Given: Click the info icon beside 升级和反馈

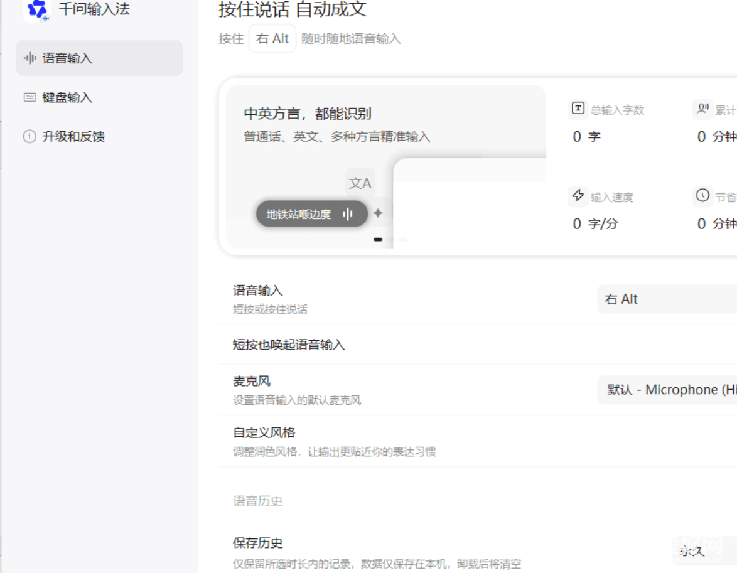Looking at the screenshot, I should (x=30, y=136).
